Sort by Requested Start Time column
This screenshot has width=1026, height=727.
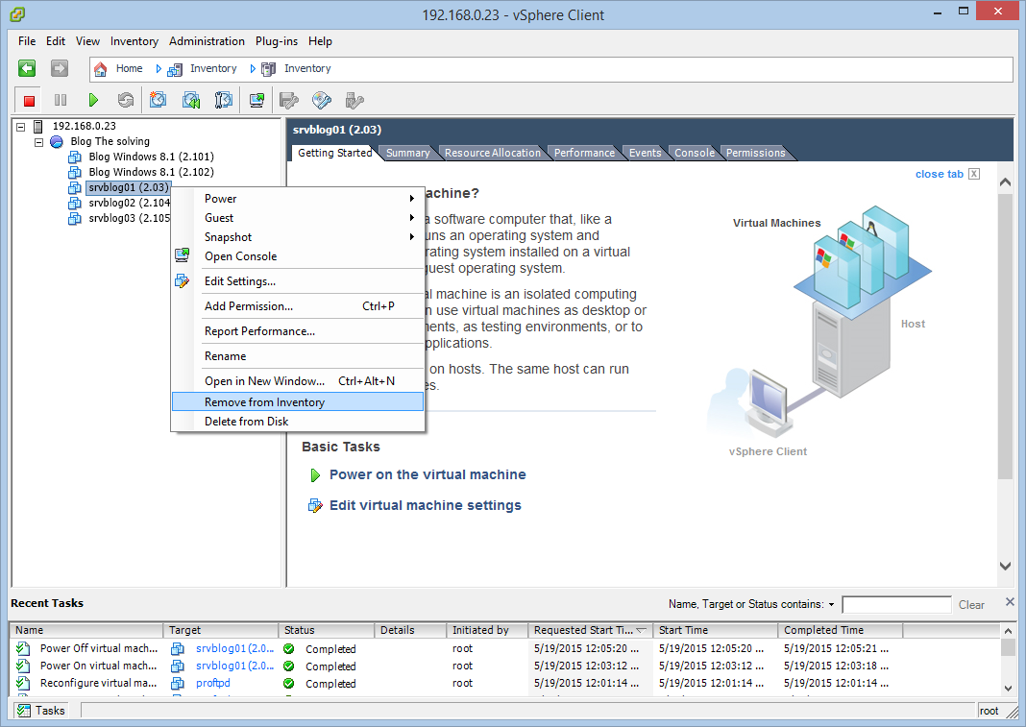point(590,630)
